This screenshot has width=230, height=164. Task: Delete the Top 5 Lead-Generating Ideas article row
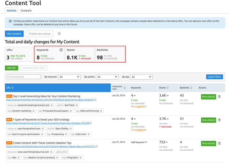pos(219,97)
